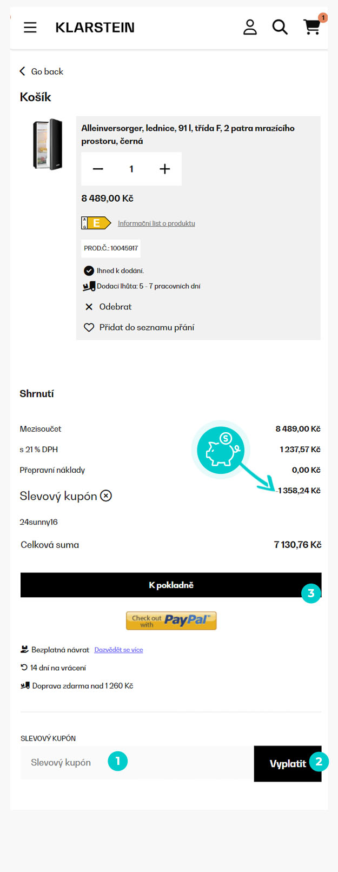The image size is (338, 872).
Task: Open the Klarstein logo homepage
Action: (x=95, y=28)
